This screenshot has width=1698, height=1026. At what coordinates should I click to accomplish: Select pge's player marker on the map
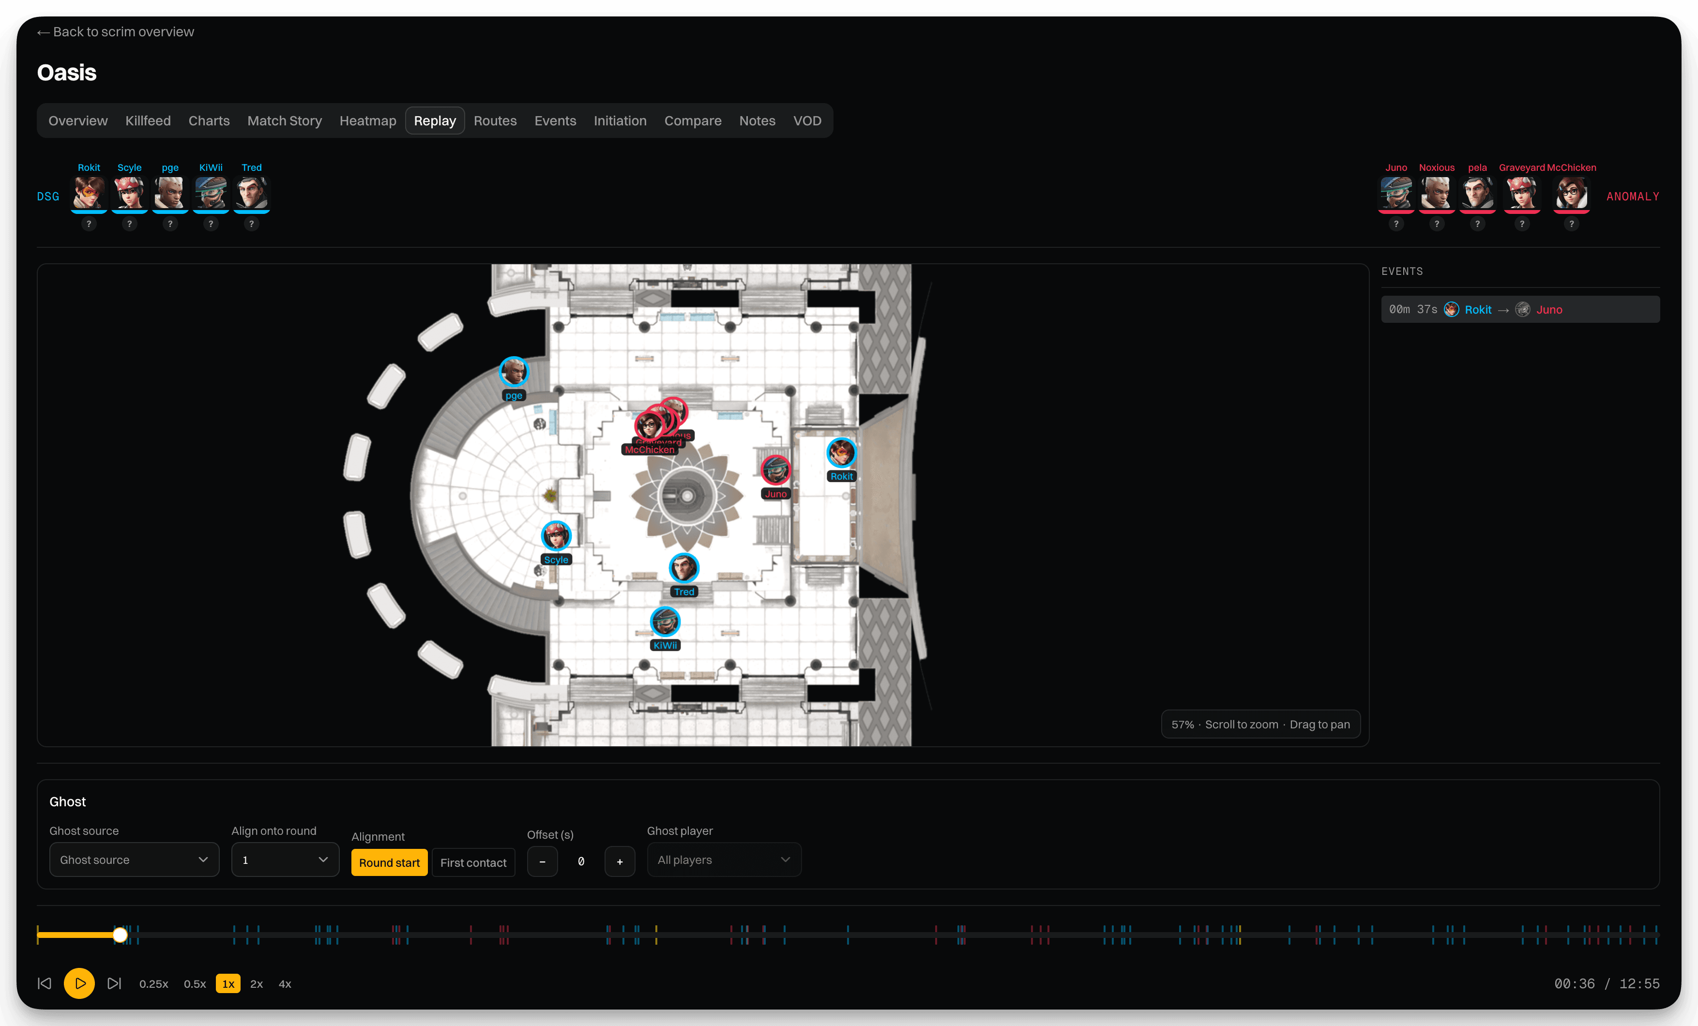tap(514, 372)
